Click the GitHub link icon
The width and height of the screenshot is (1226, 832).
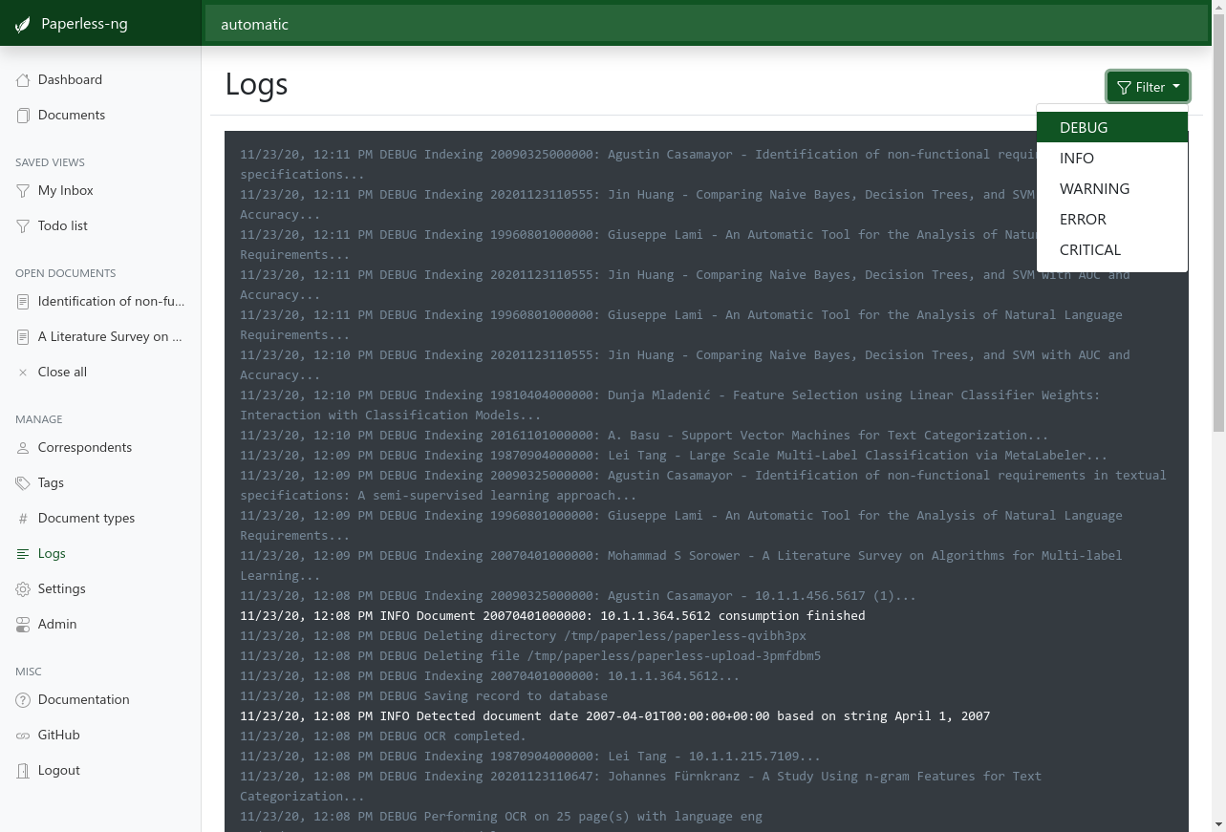[x=23, y=736]
